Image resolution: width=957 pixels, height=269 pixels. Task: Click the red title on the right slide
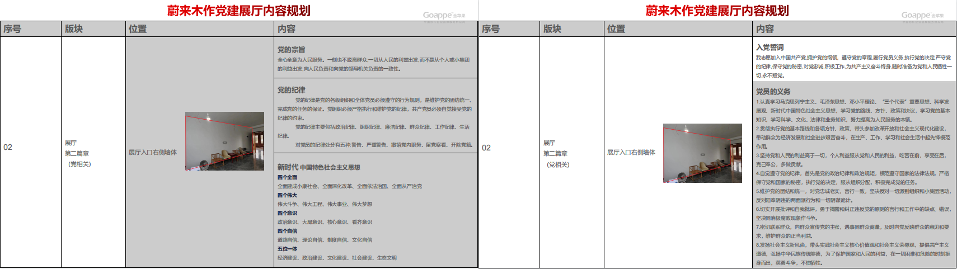pyautogui.click(x=717, y=11)
